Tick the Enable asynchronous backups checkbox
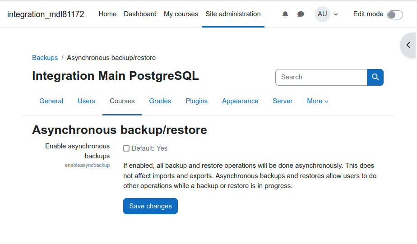The image size is (417, 244). pos(126,148)
